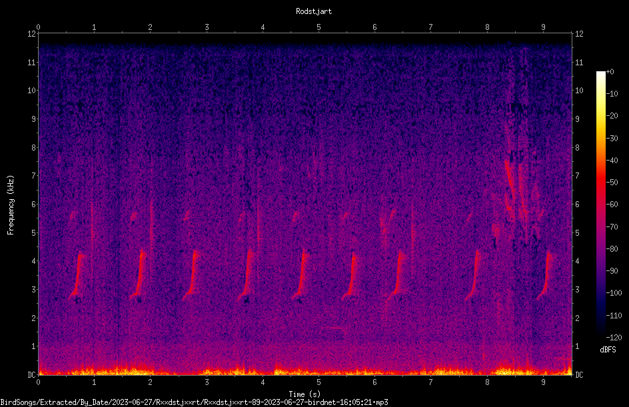Click the first bird chirp near 0.7 seconds
629x407 pixels.
pos(77,276)
